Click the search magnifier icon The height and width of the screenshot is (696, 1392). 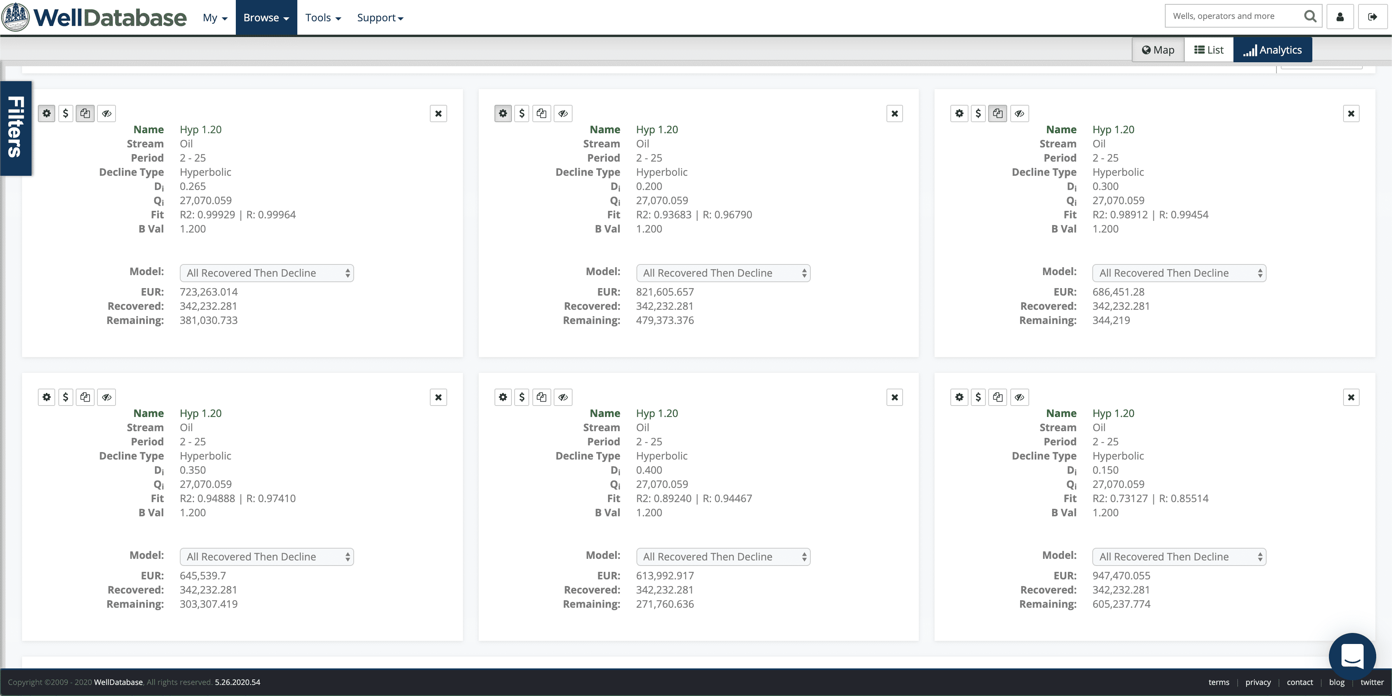tap(1310, 16)
